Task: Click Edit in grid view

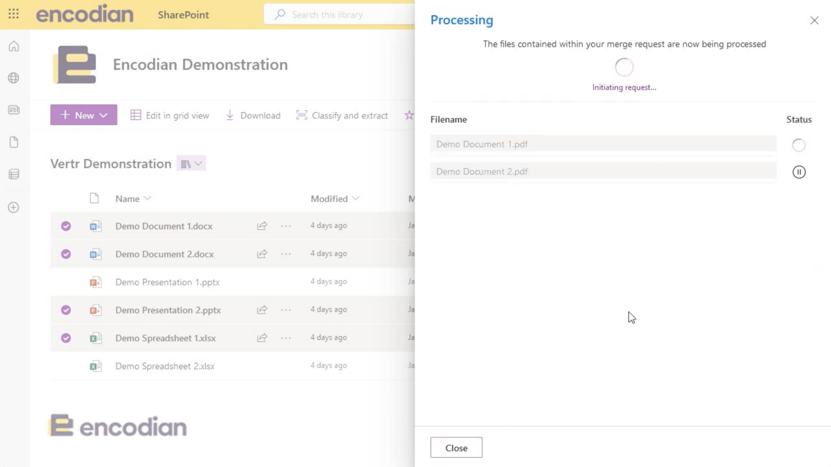Action: [170, 115]
